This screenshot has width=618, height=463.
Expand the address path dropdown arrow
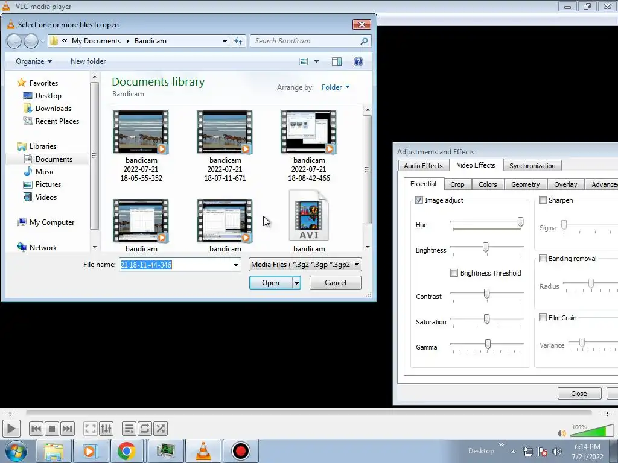225,41
